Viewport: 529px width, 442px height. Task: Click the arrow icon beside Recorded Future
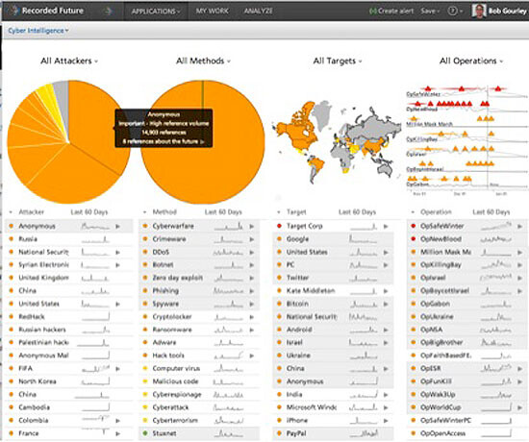(108, 12)
